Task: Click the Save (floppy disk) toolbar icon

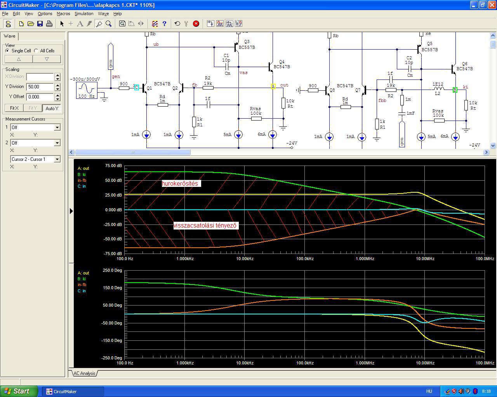Action: tap(40, 24)
